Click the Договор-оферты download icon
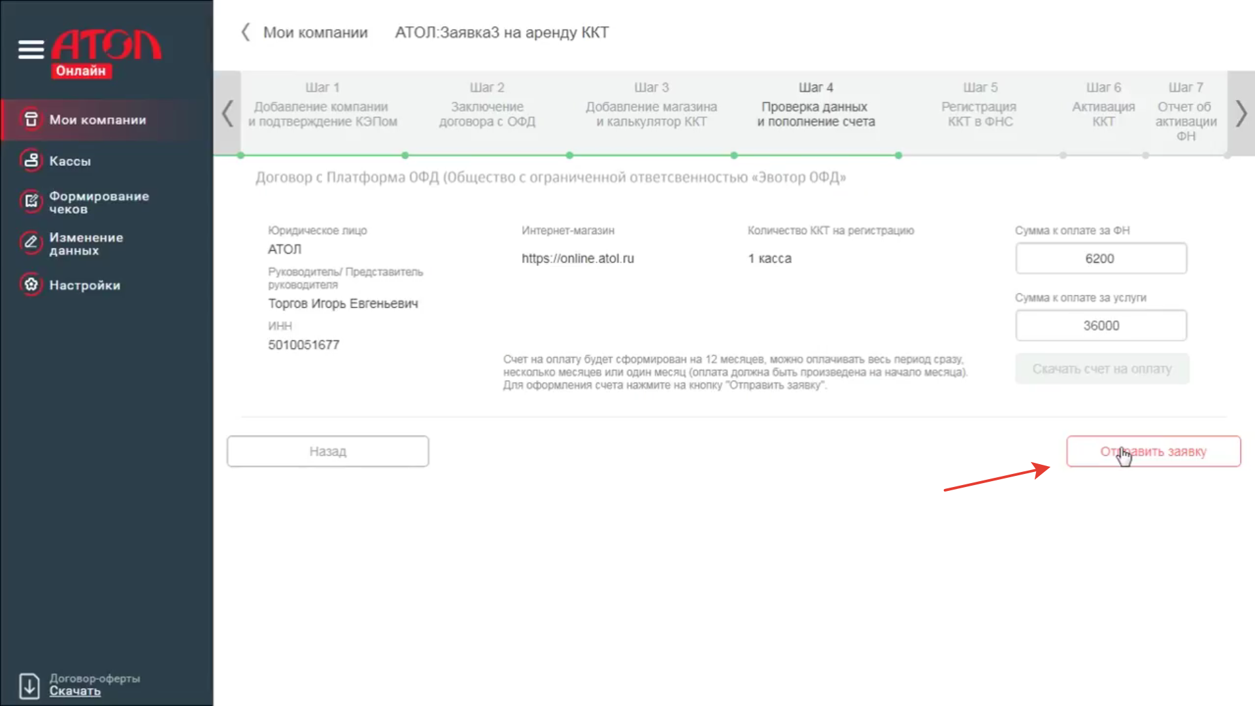This screenshot has width=1255, height=706. [29, 685]
